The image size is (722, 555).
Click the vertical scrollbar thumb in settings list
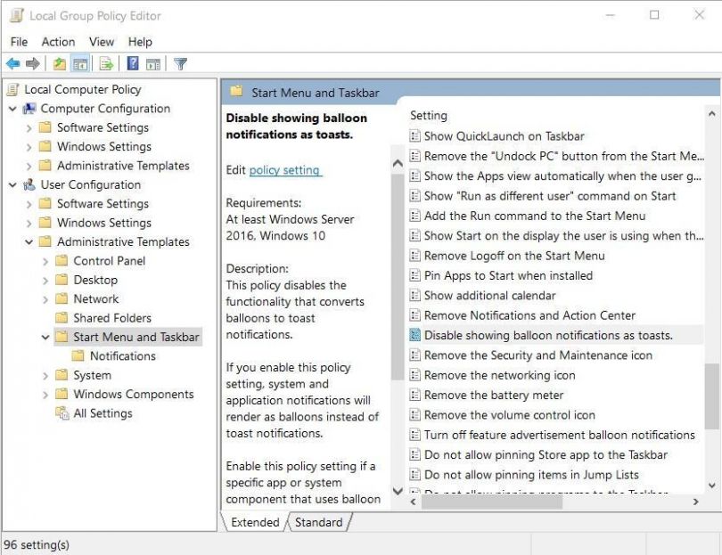pos(711,396)
